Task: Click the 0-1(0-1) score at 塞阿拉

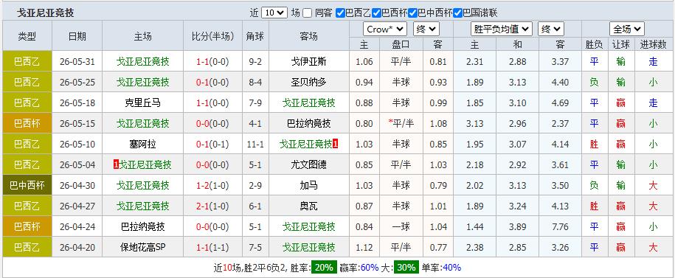Action: pos(212,145)
